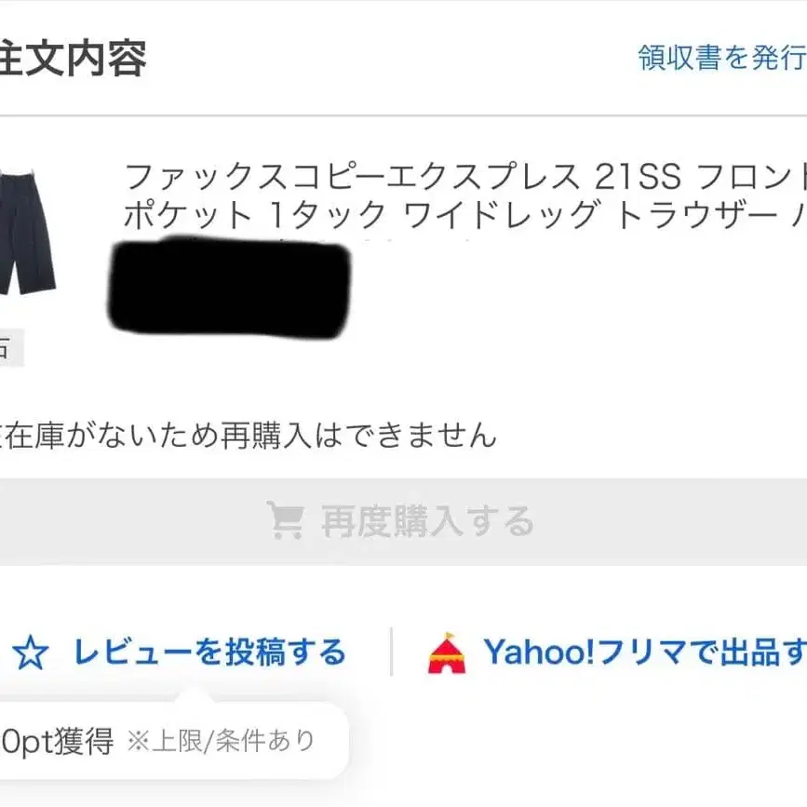Click the red Yahoo!フリマ tent icon
Viewport: 807px width, 807px height.
click(x=447, y=653)
